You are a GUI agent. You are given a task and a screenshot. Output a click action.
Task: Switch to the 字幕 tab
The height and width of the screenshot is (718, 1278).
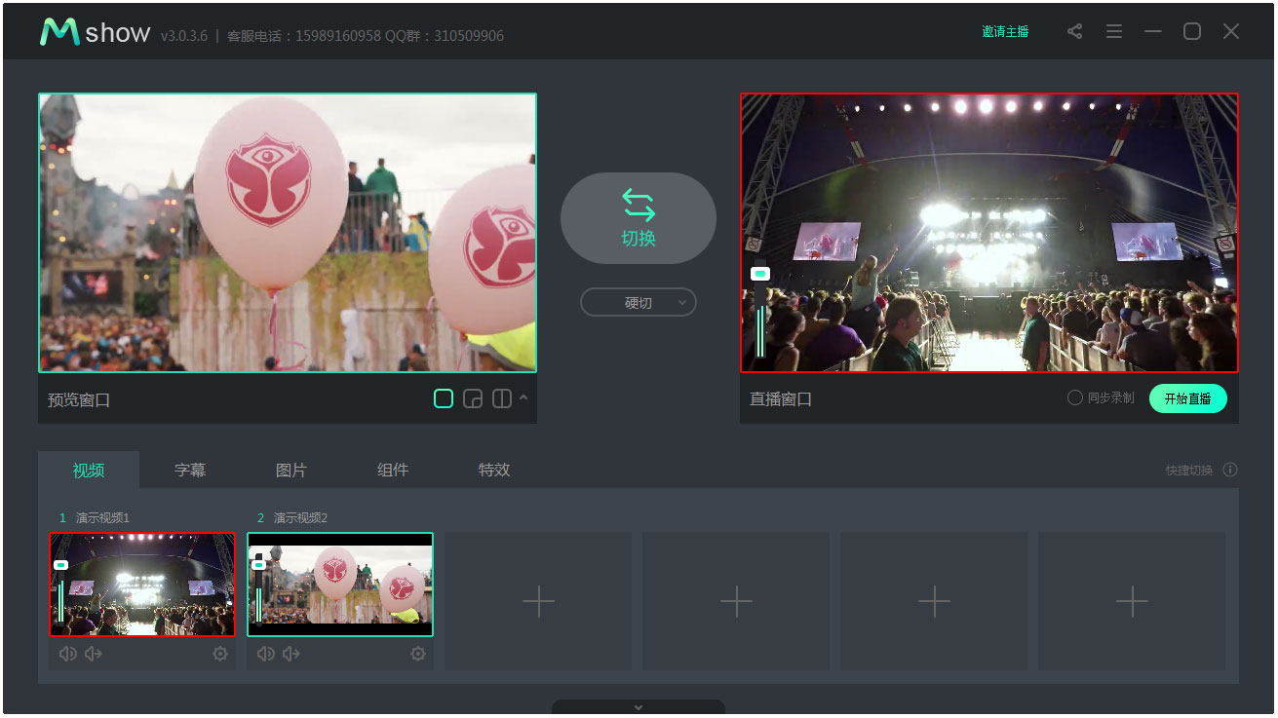(x=190, y=469)
